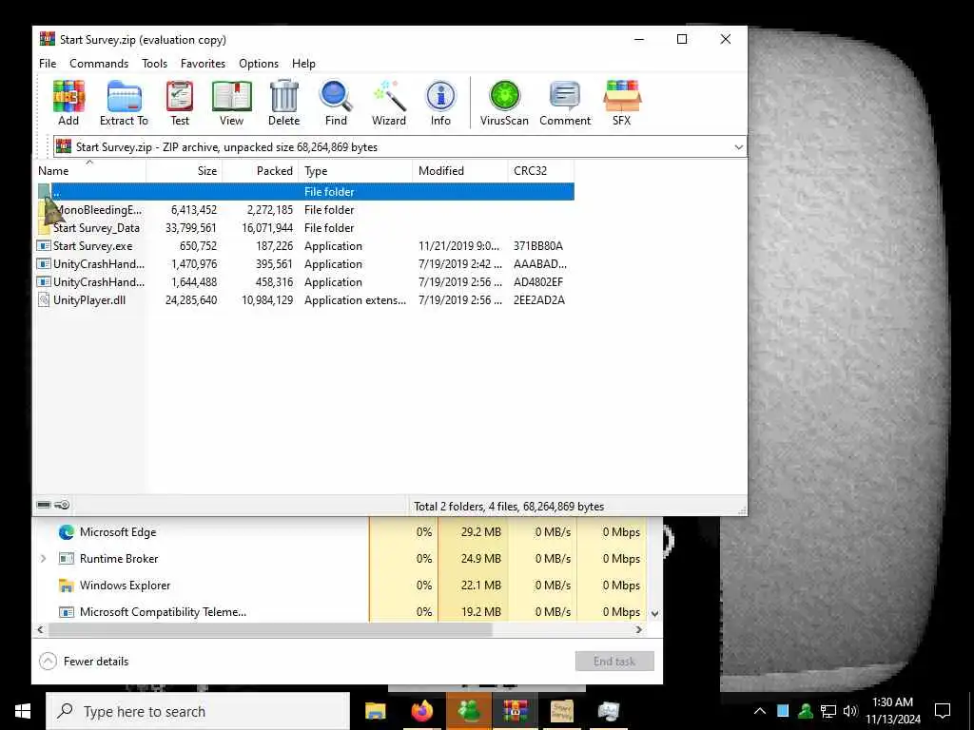Select the Start Survey.exe file name
This screenshot has width=974, height=730.
point(92,246)
